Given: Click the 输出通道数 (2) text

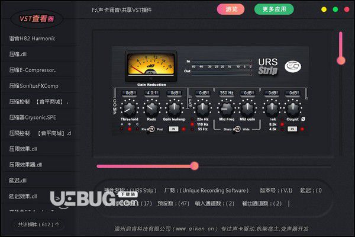Looking at the screenshot, I should pyautogui.click(x=262, y=203).
